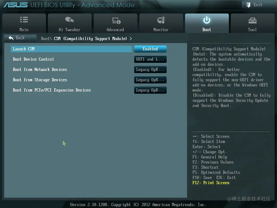The image size is (277, 208).
Task: Select the Main tab icon
Action: (24, 19)
